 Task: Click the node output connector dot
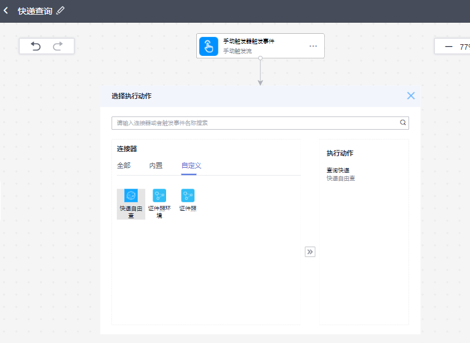260,58
